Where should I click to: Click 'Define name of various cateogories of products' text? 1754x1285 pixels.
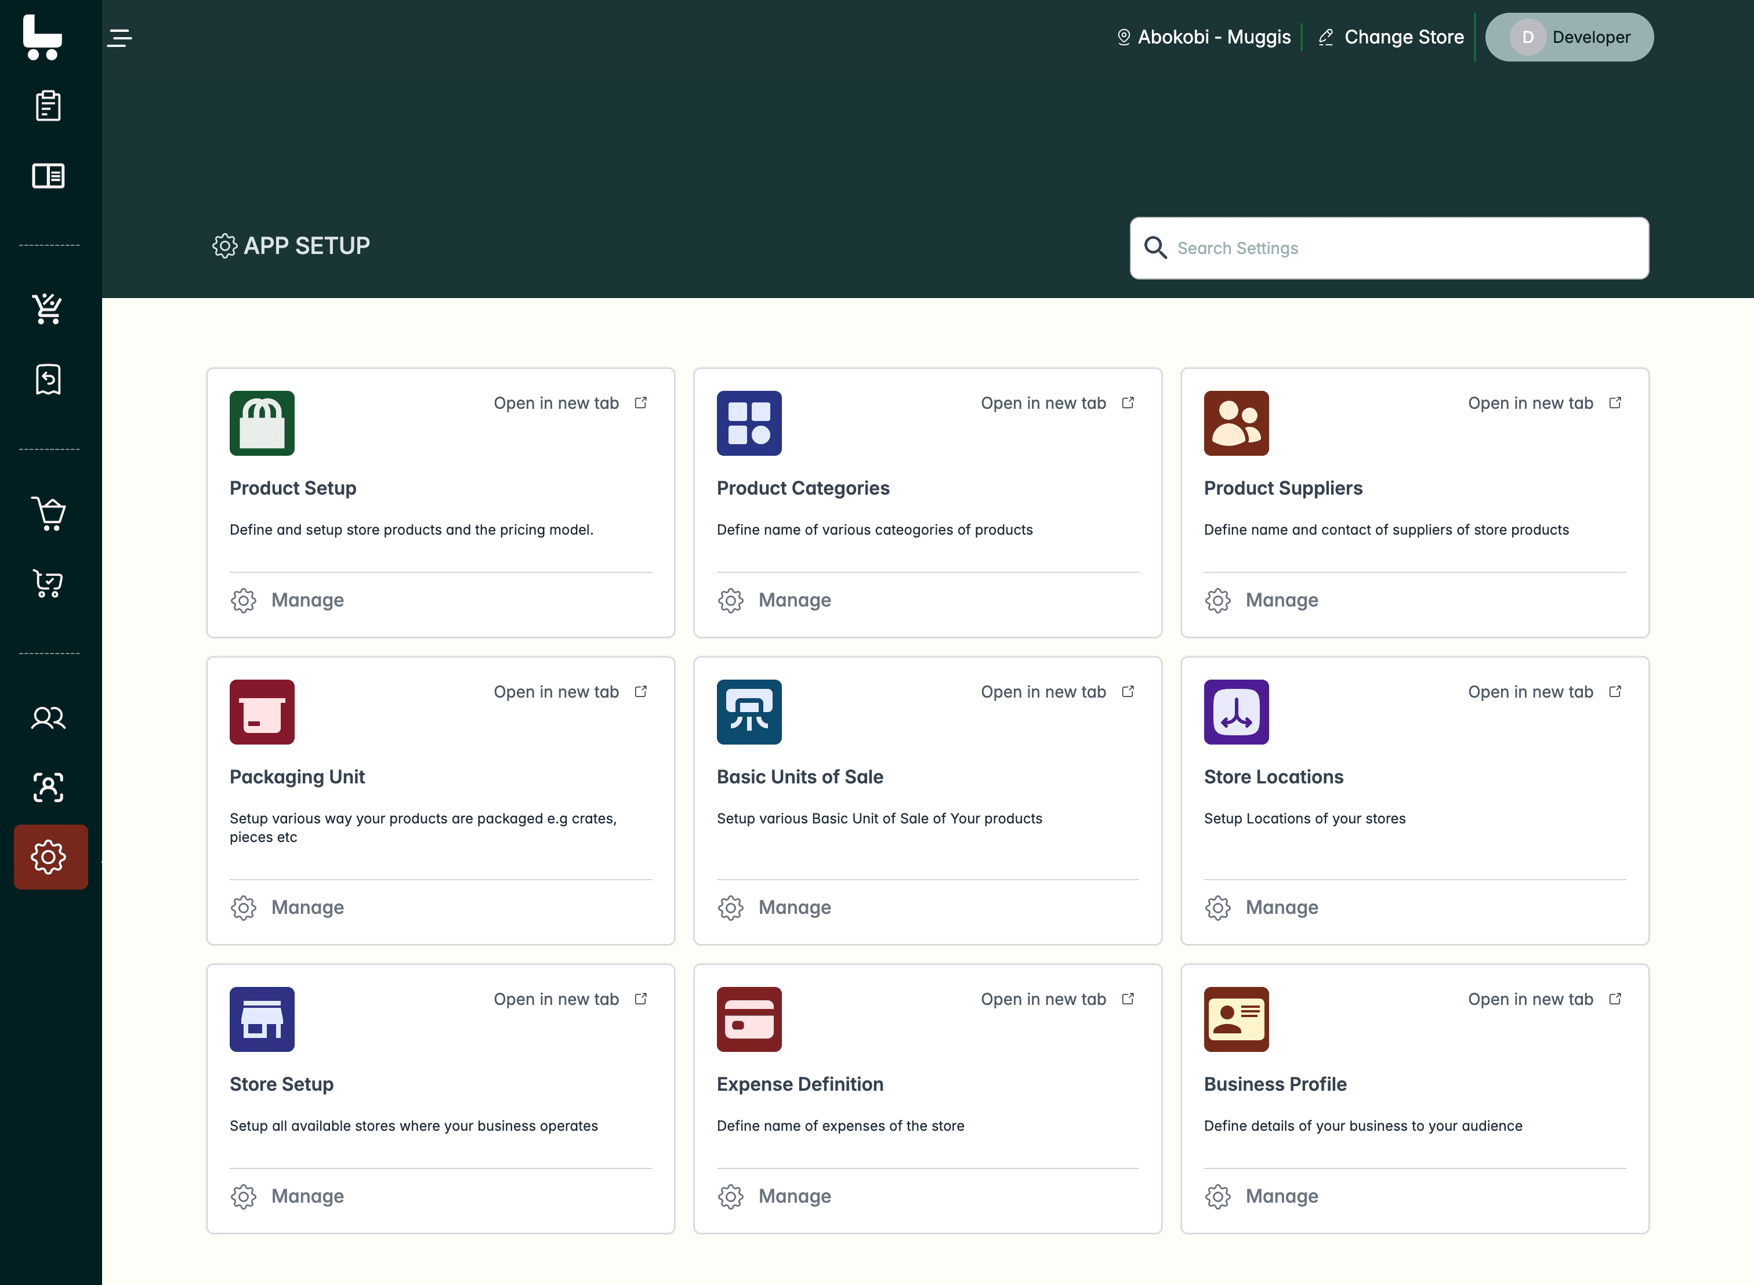[x=874, y=529]
